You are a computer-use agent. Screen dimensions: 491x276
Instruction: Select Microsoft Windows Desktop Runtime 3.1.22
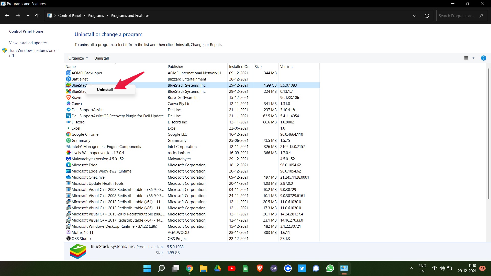(x=192, y=226)
